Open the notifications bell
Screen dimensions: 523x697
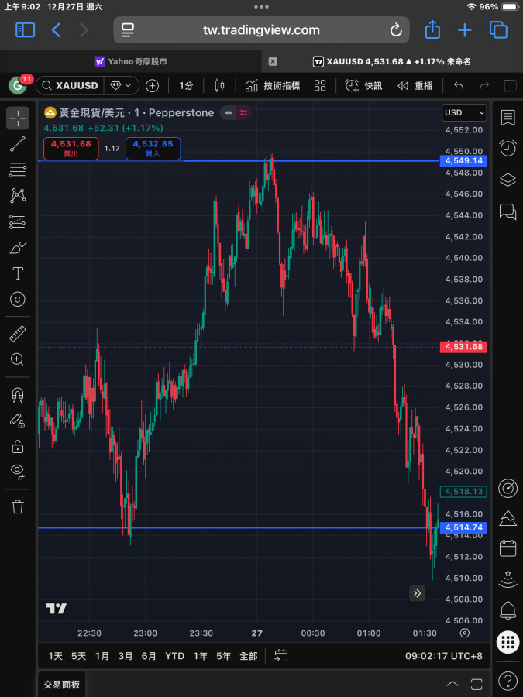pyautogui.click(x=508, y=611)
